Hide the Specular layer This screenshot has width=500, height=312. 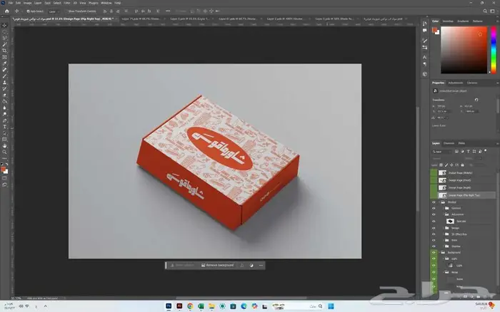pos(434,221)
